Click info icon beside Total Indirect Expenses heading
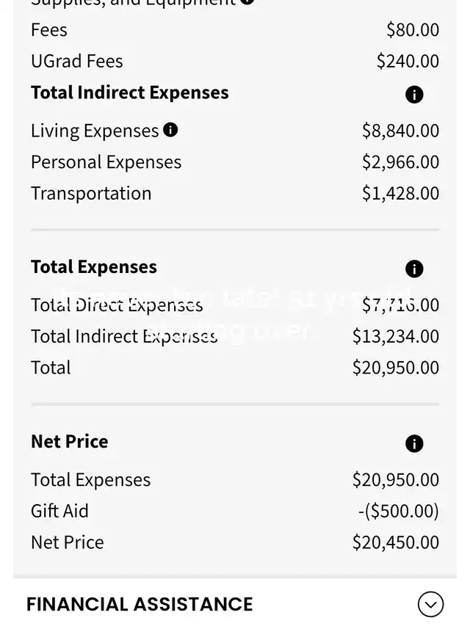This screenshot has height=626, width=470. (414, 95)
